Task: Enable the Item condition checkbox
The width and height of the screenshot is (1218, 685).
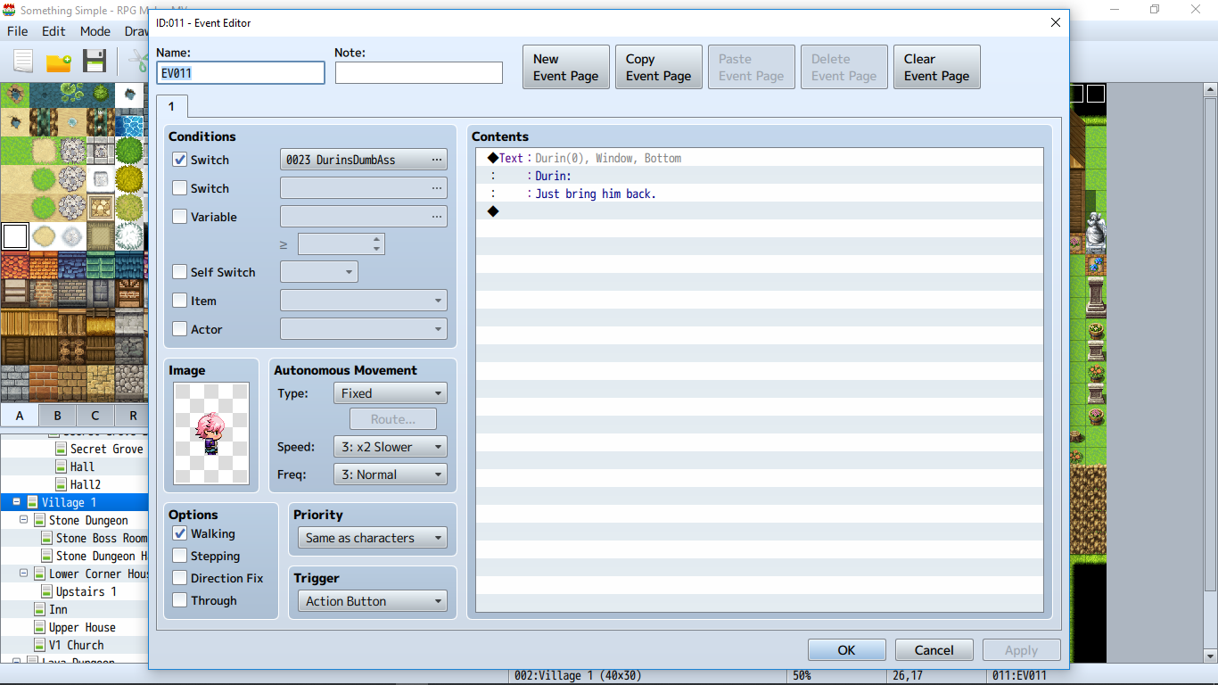Action: pyautogui.click(x=180, y=301)
